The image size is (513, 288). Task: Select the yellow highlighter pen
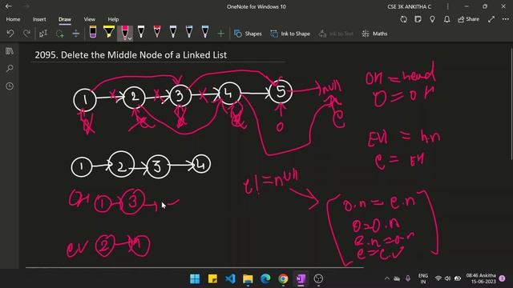pos(109,32)
